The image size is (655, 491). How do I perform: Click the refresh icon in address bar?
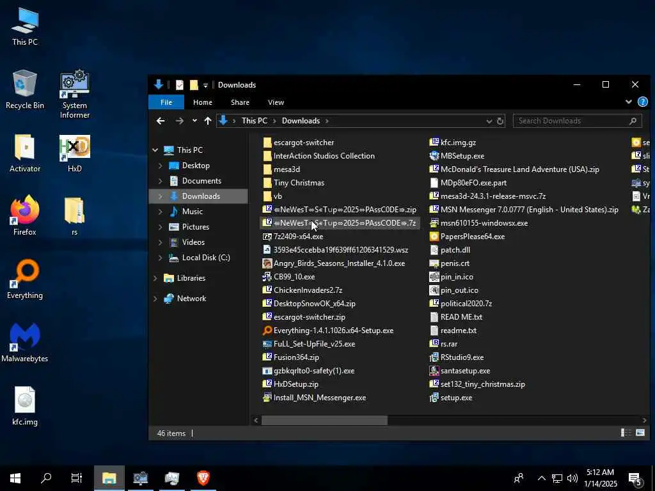[500, 121]
